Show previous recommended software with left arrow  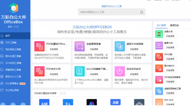[61, 93]
